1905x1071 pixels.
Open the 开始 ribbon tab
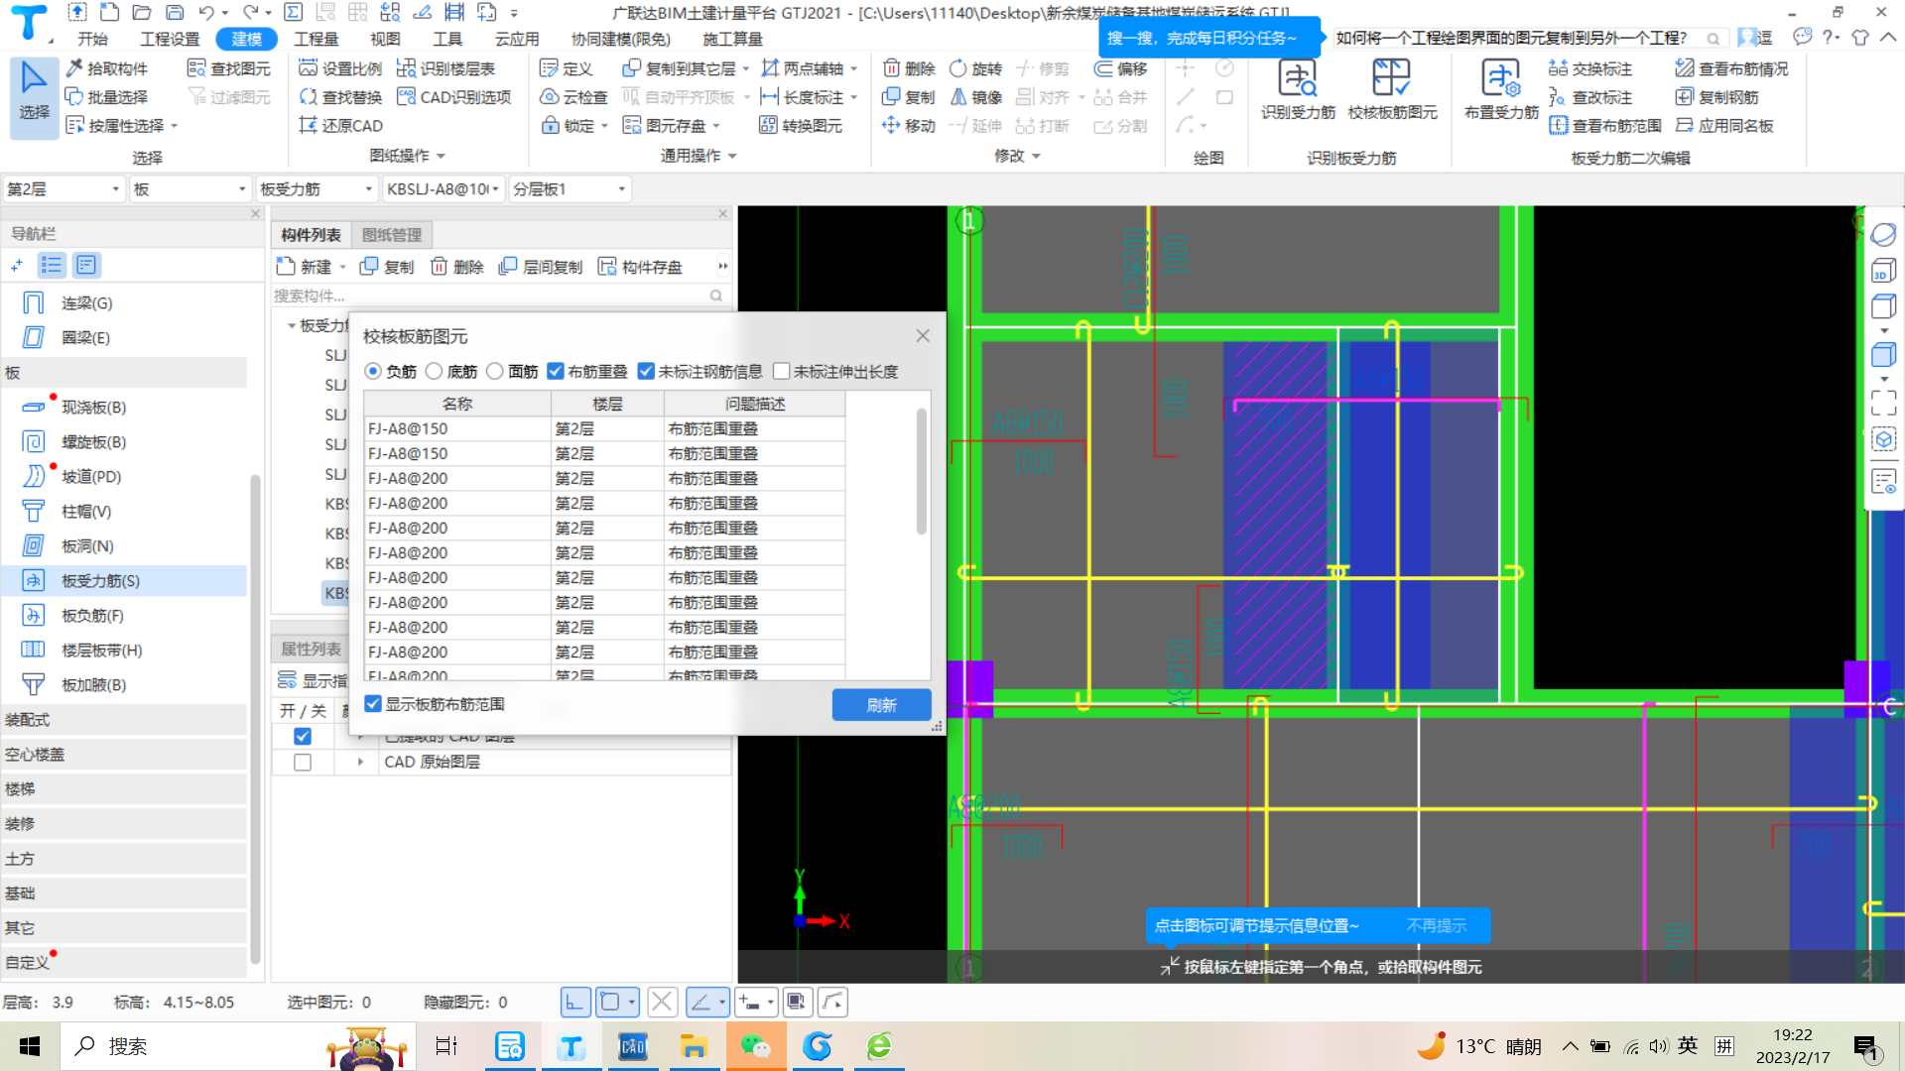click(x=92, y=39)
